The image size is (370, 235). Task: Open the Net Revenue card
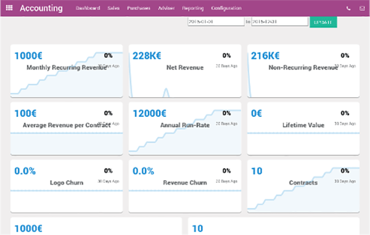coord(185,71)
